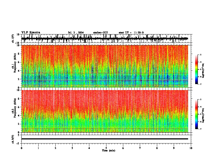Click inside the ch.2 spectrogram panel
Screen dimensions: 215x166
(x=105, y=111)
